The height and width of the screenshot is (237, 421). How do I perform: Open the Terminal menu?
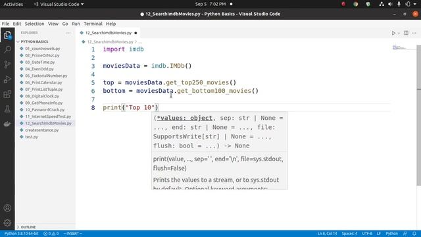click(93, 24)
